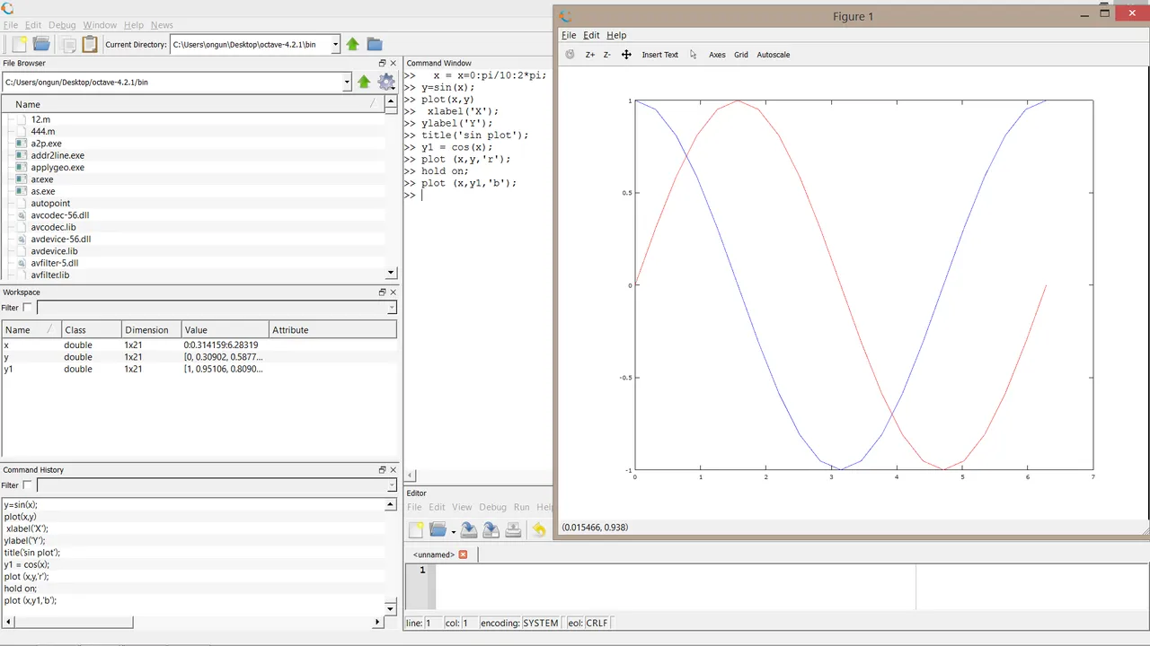Close the Command History panel

pos(393,470)
